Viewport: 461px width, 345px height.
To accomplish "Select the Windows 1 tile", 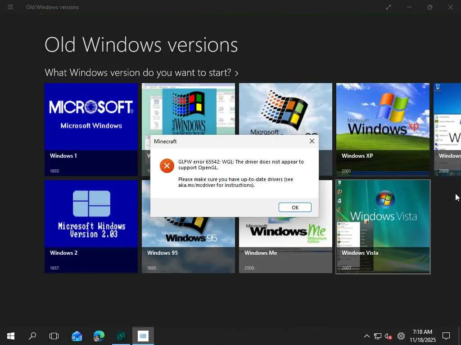I will pyautogui.click(x=91, y=129).
